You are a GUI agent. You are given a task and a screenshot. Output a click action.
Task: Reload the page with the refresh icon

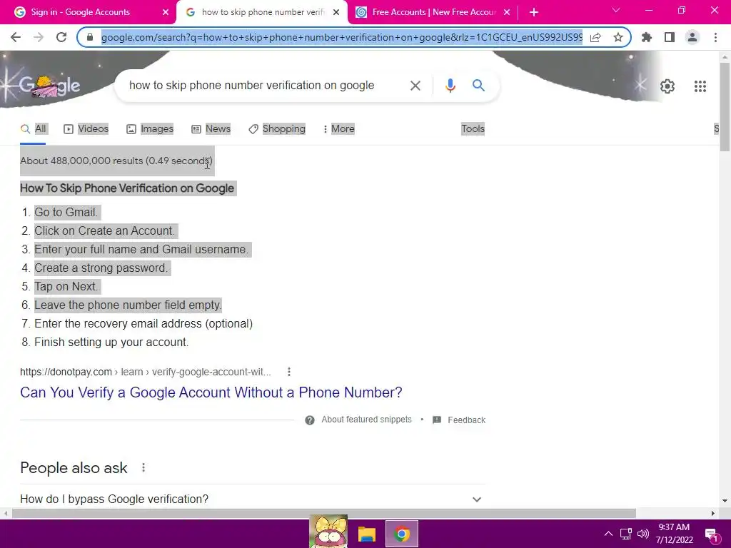coord(61,37)
